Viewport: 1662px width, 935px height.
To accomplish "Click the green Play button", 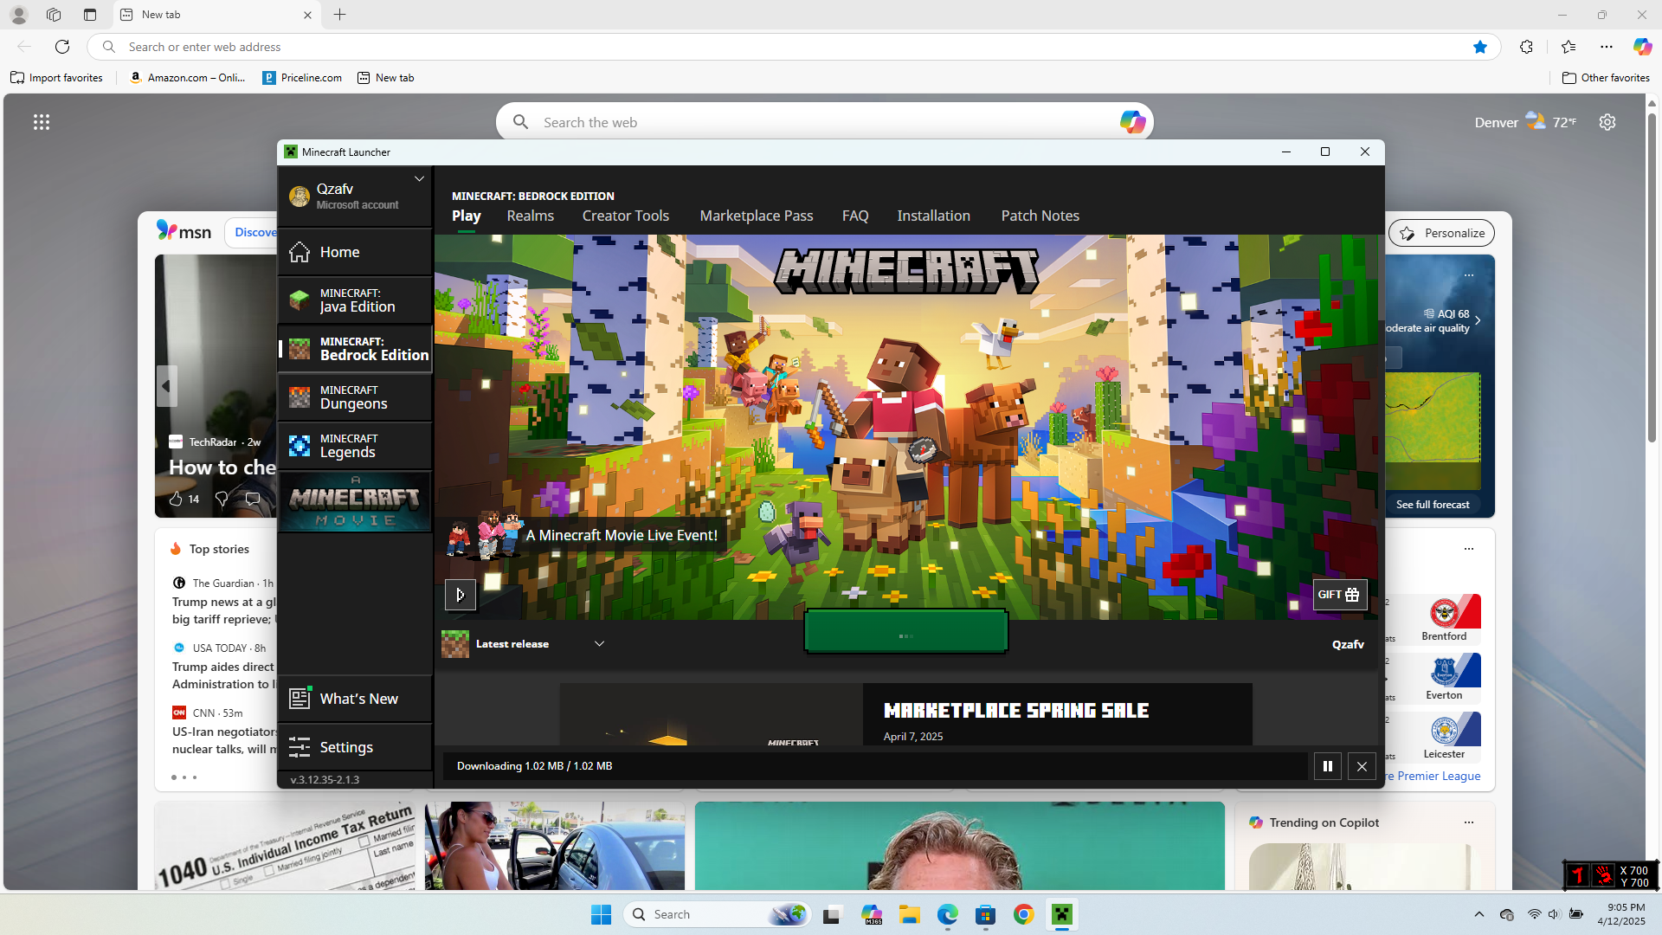I will click(x=905, y=631).
